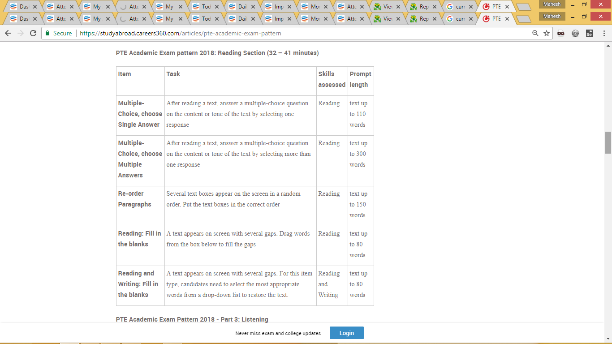Open the masked-face extension icon
Screen dimensions: 612x344
click(x=560, y=33)
